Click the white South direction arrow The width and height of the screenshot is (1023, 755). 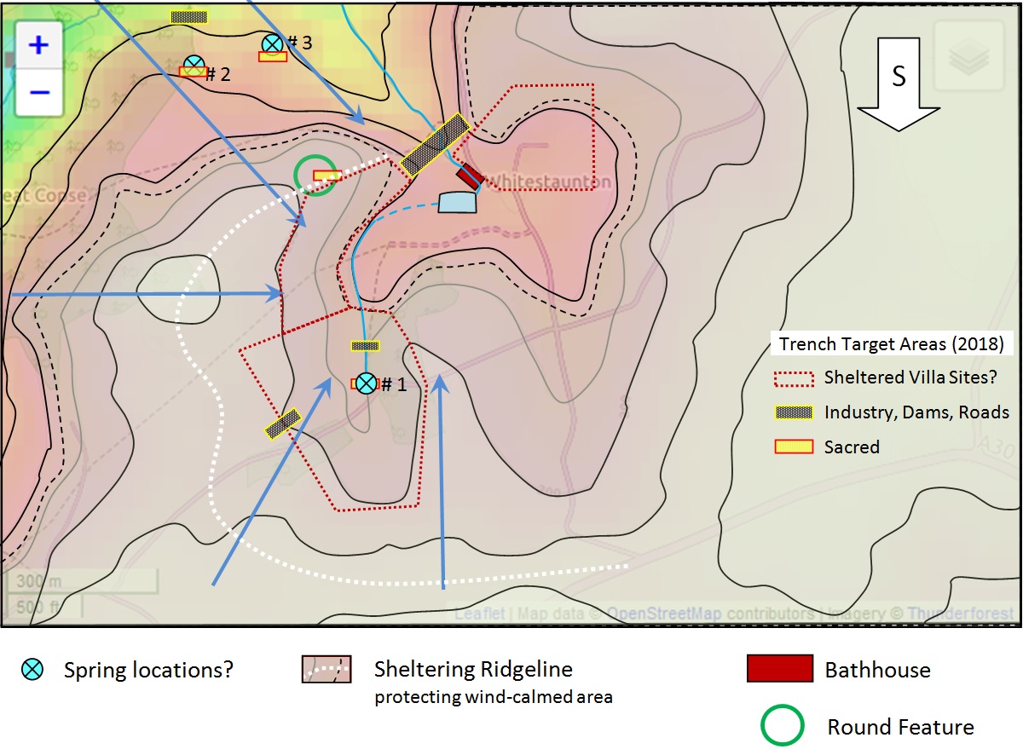pos(899,85)
